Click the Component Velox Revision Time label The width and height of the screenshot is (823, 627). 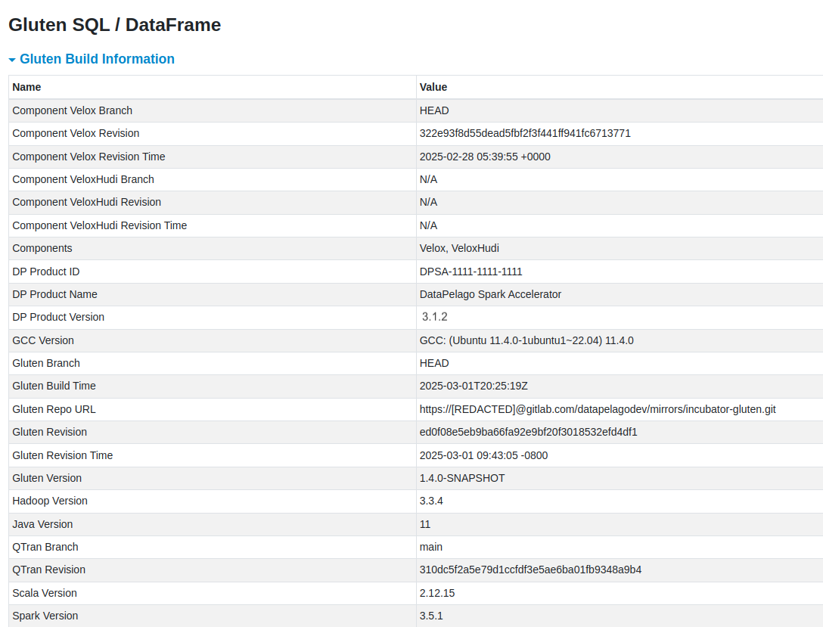tap(89, 157)
